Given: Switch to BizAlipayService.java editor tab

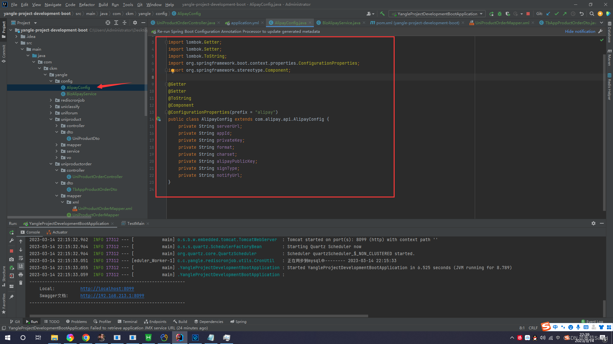Looking at the screenshot, I should 341,23.
